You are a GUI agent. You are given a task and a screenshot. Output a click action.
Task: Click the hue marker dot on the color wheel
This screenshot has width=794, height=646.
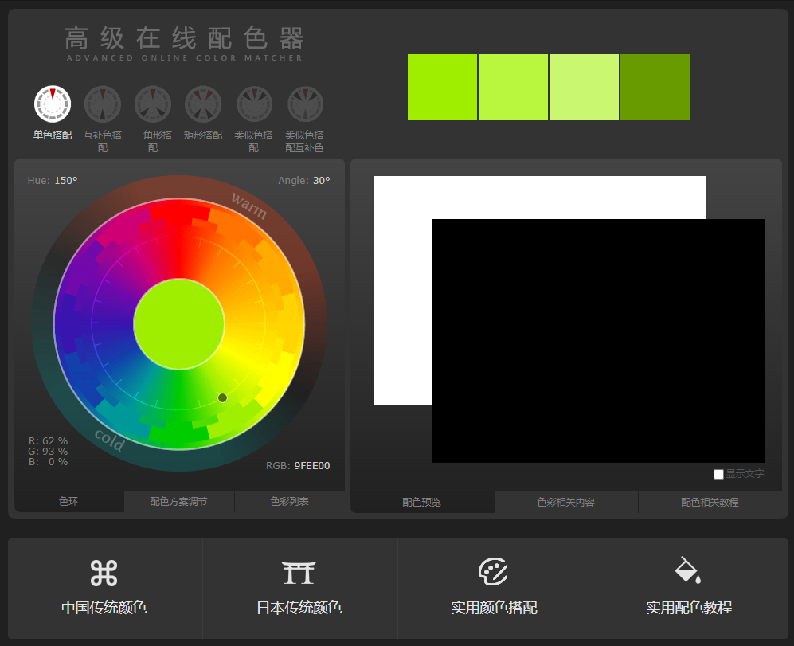click(x=222, y=397)
